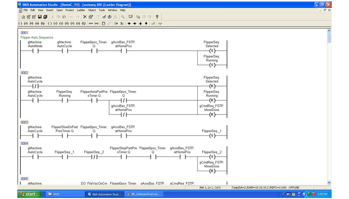
Task: Insert a standard coil ( )
Action: (x=50, y=23)
